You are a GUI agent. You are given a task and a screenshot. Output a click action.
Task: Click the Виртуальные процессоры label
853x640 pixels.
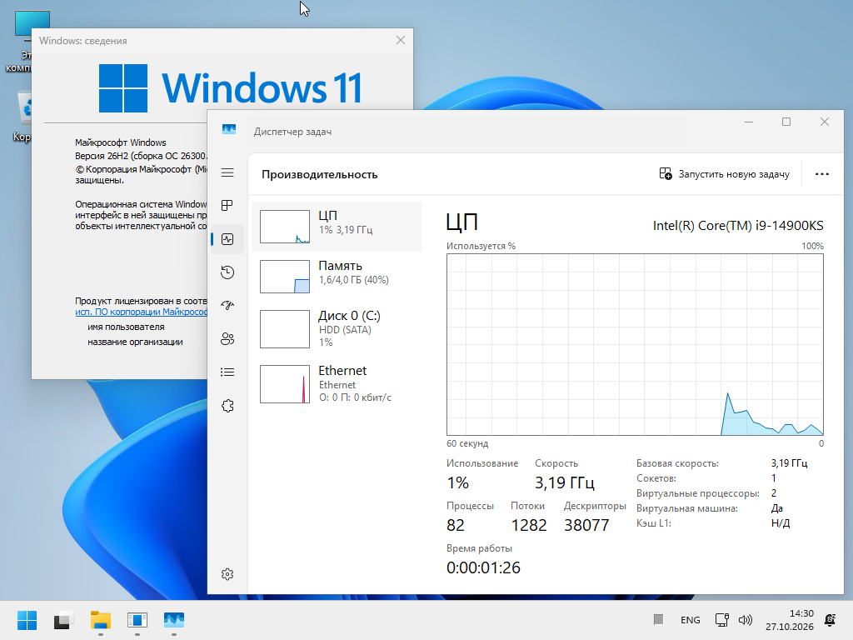698,493
